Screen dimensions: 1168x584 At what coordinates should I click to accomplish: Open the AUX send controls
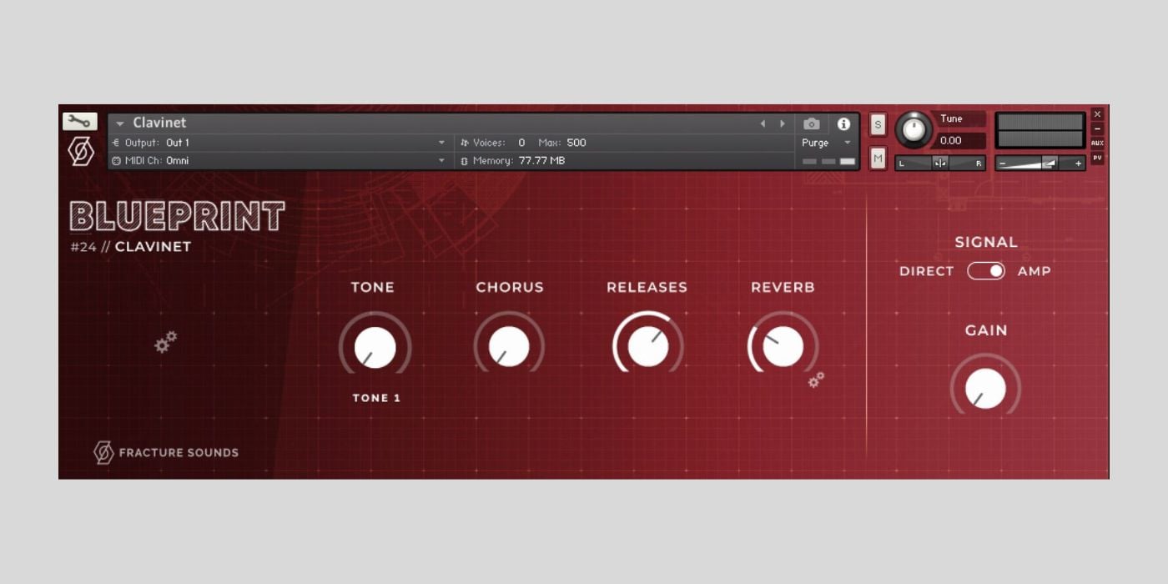(x=1098, y=143)
